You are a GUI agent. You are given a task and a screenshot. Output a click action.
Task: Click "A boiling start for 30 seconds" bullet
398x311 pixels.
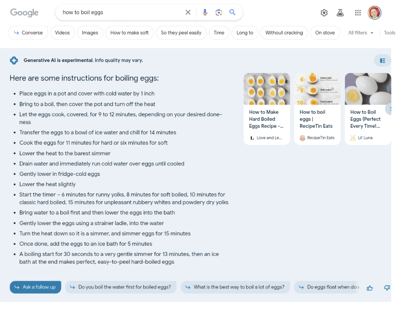click(x=119, y=258)
